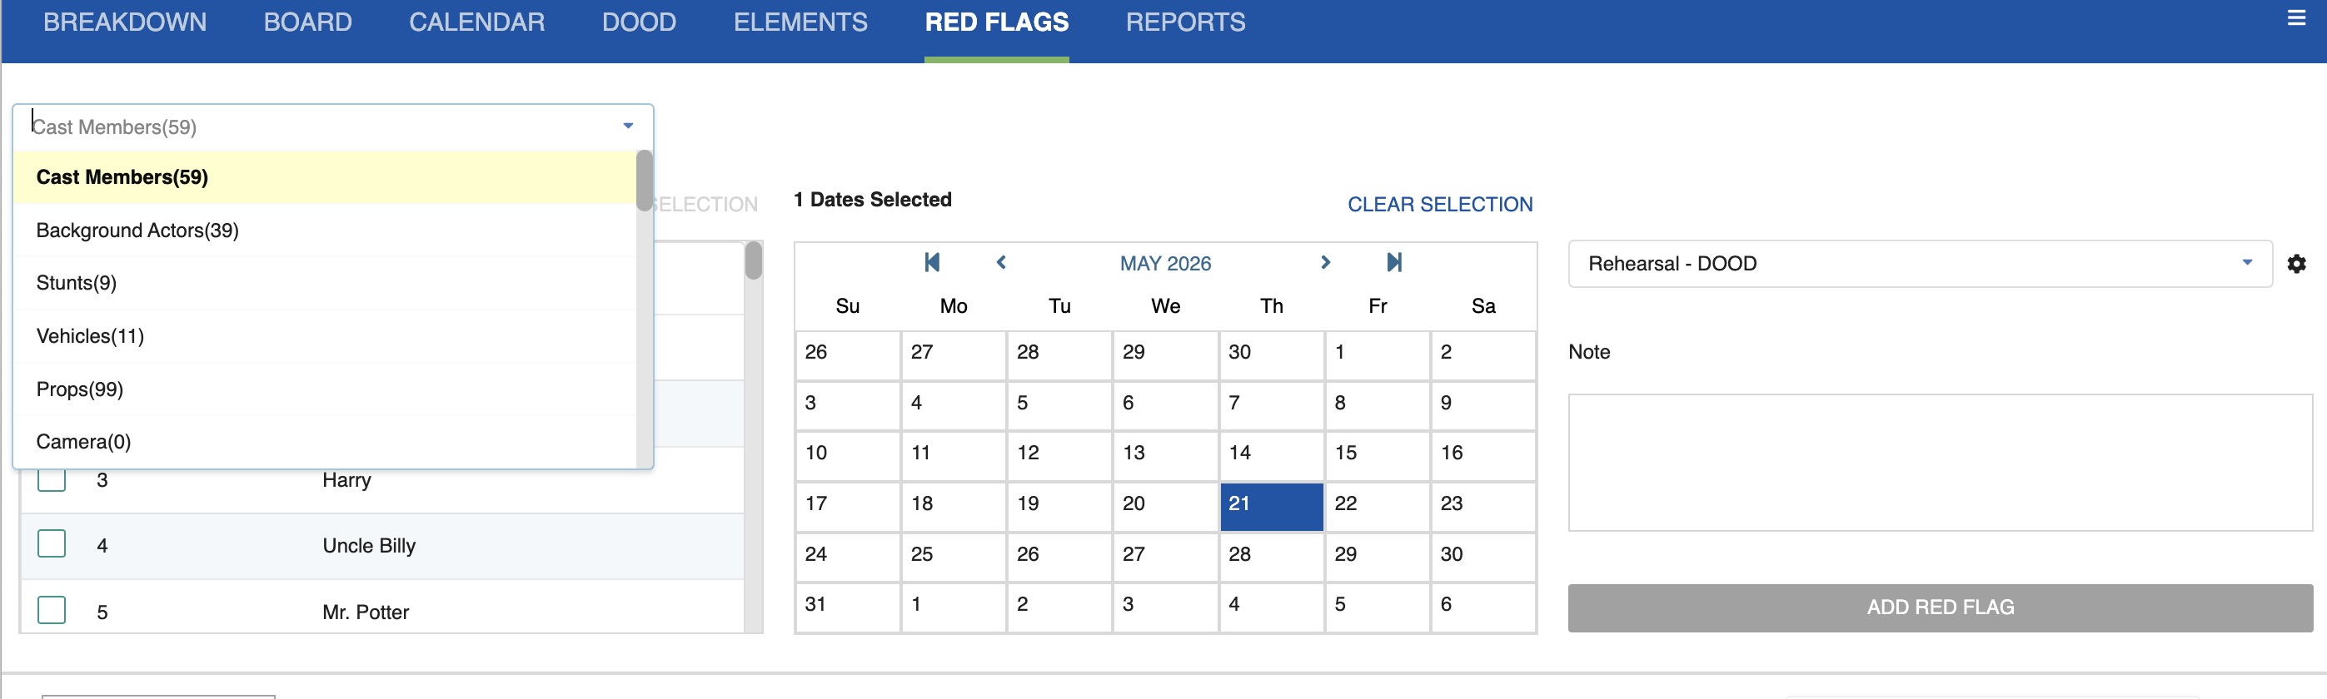
Task: Expand the Rehearsal - DOOD dropdown
Action: pyautogui.click(x=2245, y=264)
